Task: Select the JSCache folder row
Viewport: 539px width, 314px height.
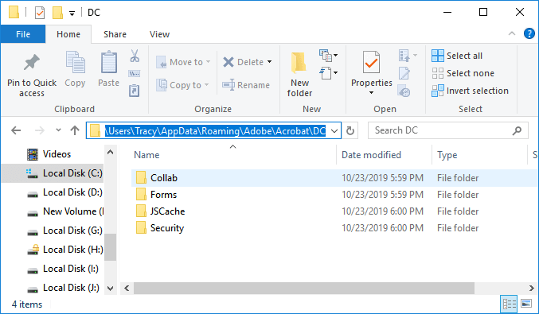Action: click(334, 211)
